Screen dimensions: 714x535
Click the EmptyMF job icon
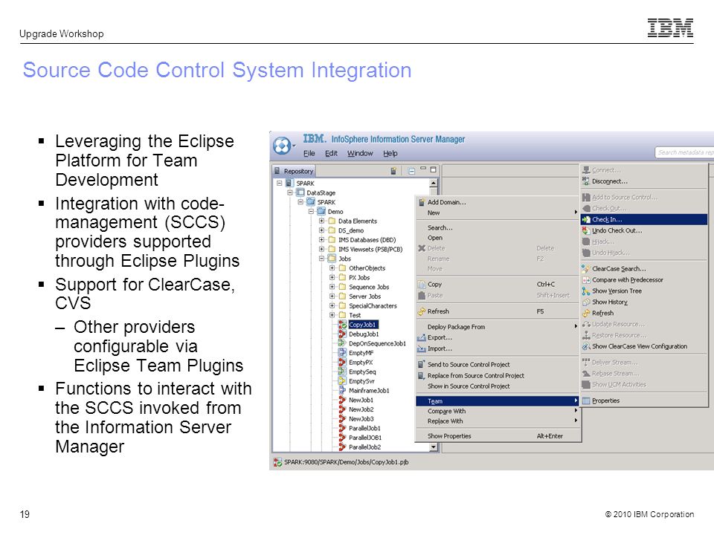tap(342, 352)
